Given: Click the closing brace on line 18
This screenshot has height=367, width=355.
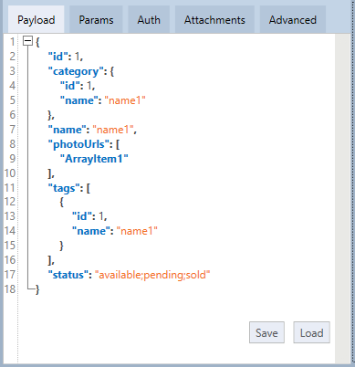Looking at the screenshot, I should (37, 289).
